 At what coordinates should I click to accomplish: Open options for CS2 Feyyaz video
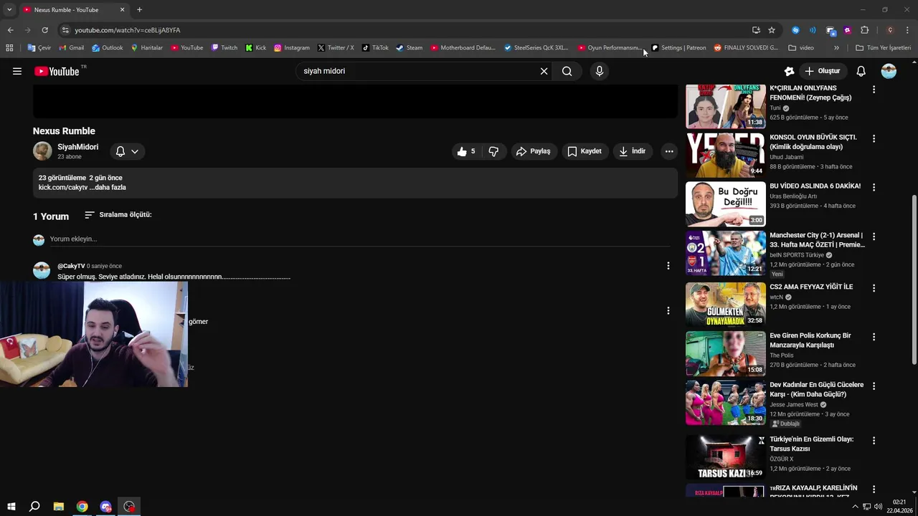click(x=874, y=288)
